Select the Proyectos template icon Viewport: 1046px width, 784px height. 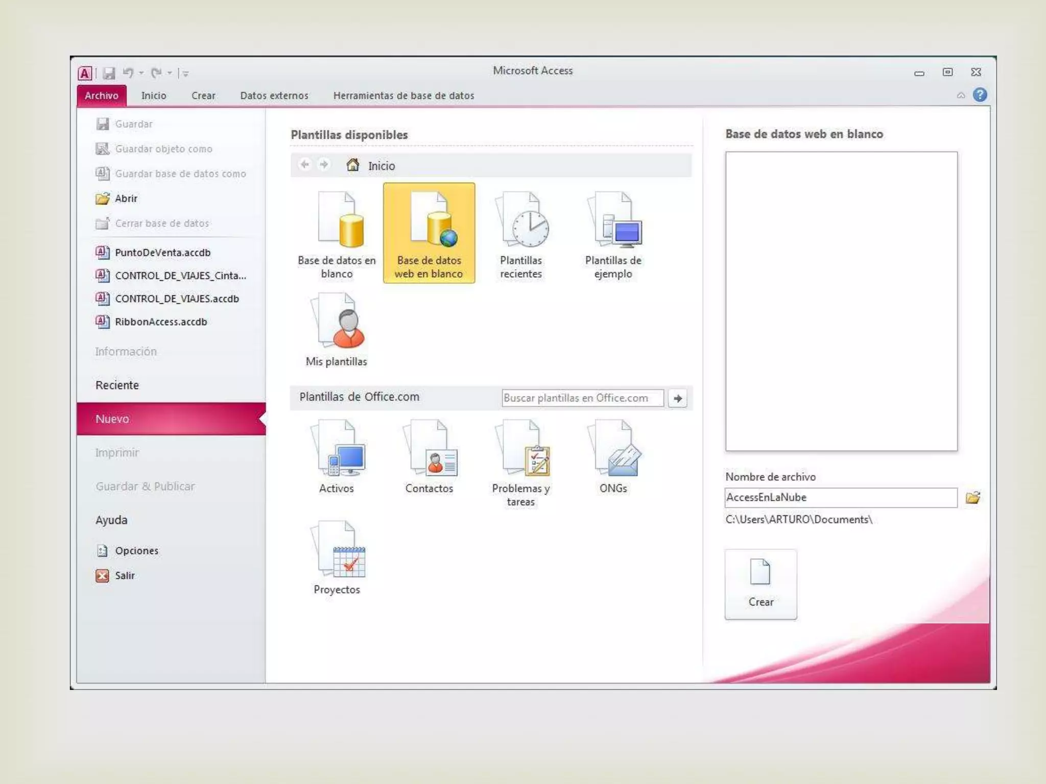(337, 557)
